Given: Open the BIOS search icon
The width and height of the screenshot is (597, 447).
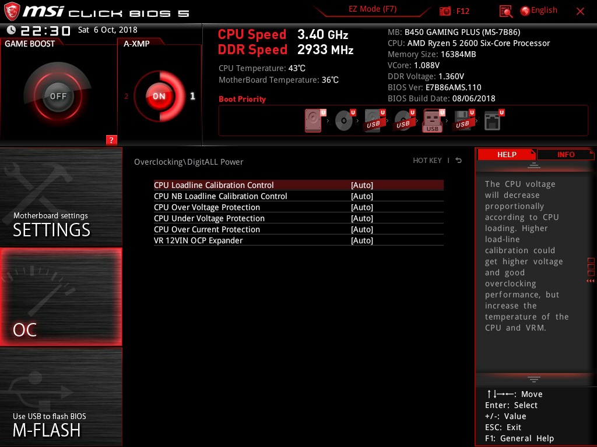Looking at the screenshot, I should point(505,11).
